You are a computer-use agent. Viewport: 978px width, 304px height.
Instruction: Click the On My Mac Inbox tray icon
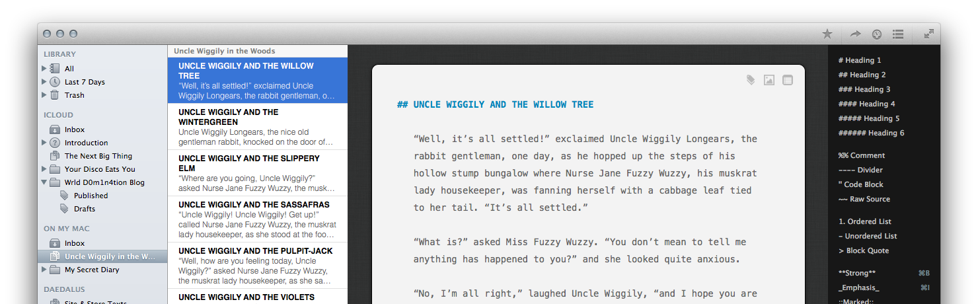[55, 243]
